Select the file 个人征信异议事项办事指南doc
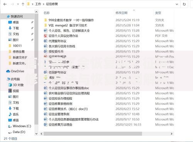 (x=69, y=88)
